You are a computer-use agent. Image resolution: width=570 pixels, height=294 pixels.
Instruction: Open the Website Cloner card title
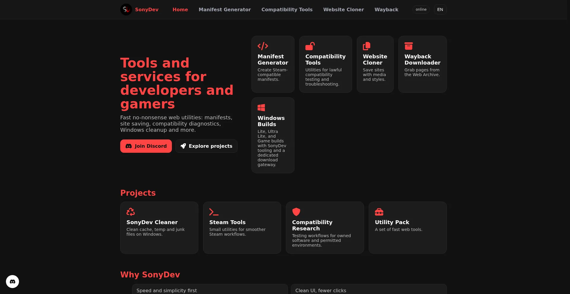375,60
